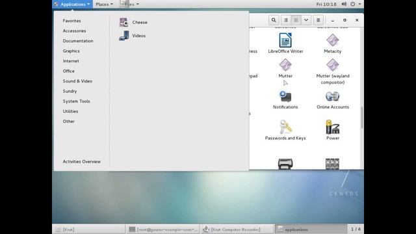This screenshot has height=234, width=416.
Task: Select Office category
Action: (69, 71)
